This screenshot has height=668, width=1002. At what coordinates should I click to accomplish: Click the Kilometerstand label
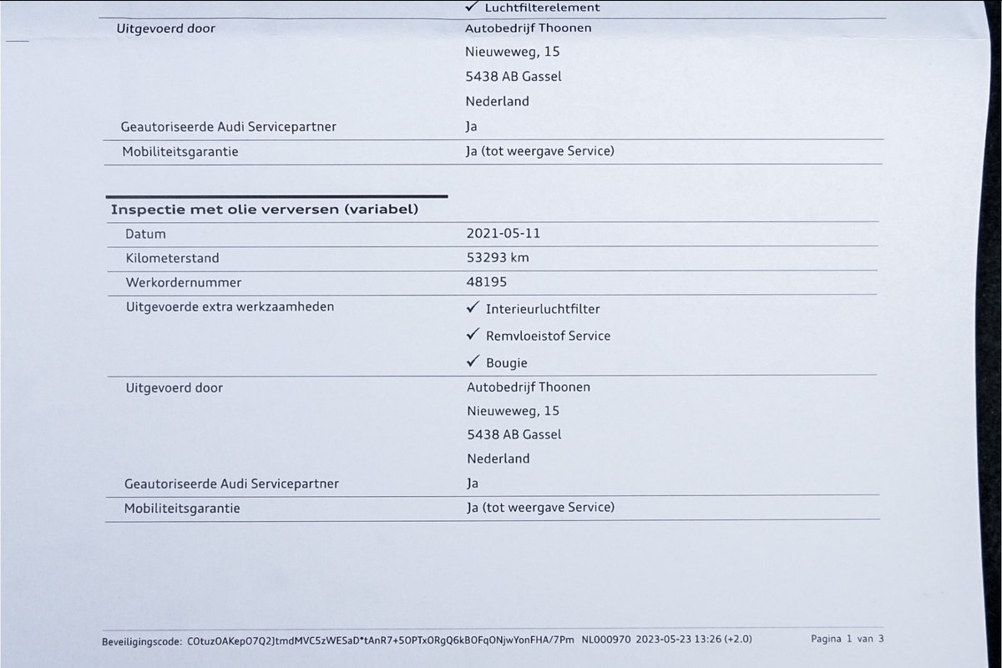point(172,258)
